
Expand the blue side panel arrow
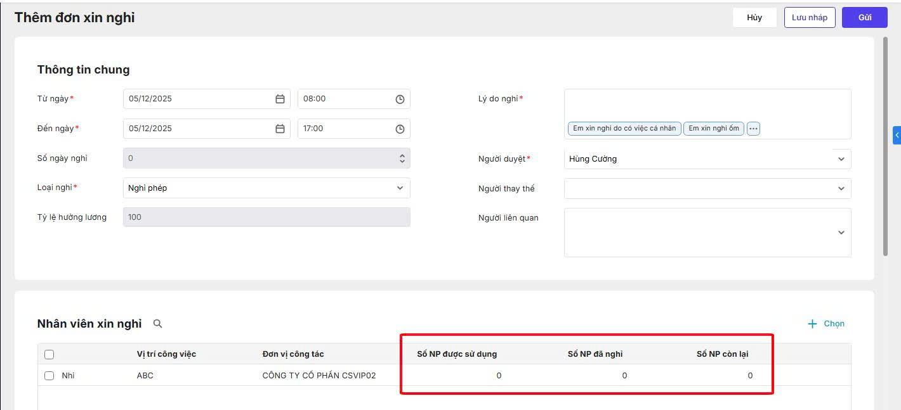(x=897, y=135)
